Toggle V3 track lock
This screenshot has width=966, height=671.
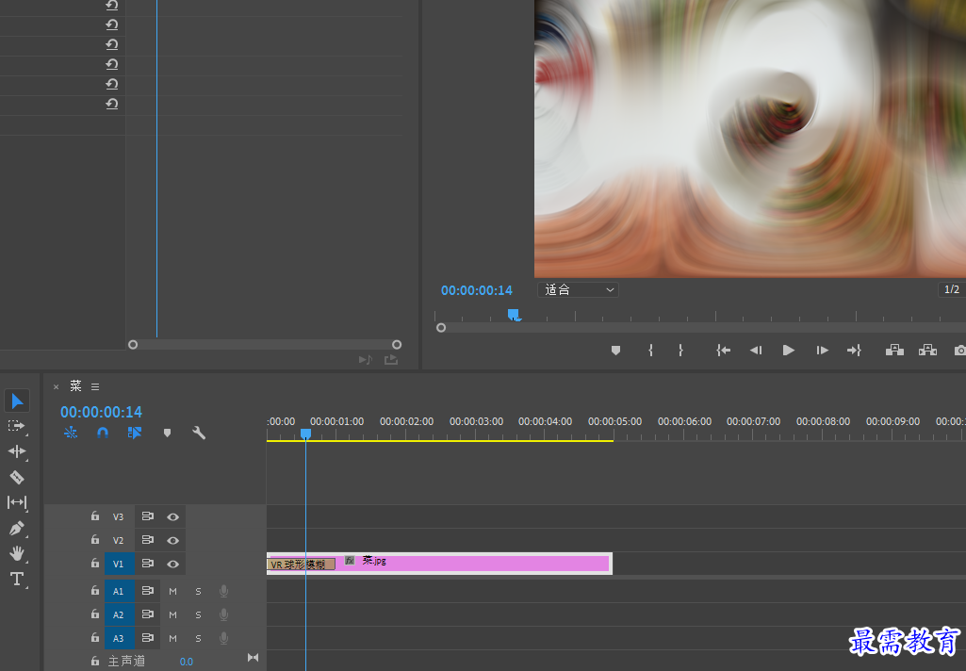coord(95,516)
